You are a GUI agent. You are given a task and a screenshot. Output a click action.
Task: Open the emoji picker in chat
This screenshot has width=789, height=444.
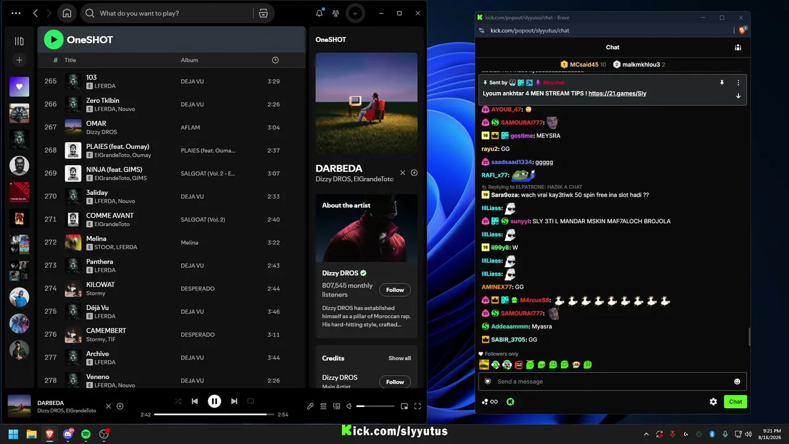[x=737, y=381]
